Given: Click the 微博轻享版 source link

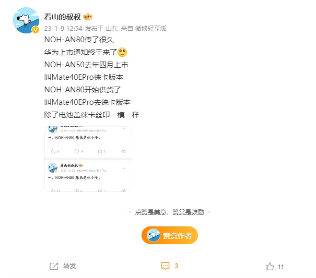Looking at the screenshot, I should pos(151,29).
